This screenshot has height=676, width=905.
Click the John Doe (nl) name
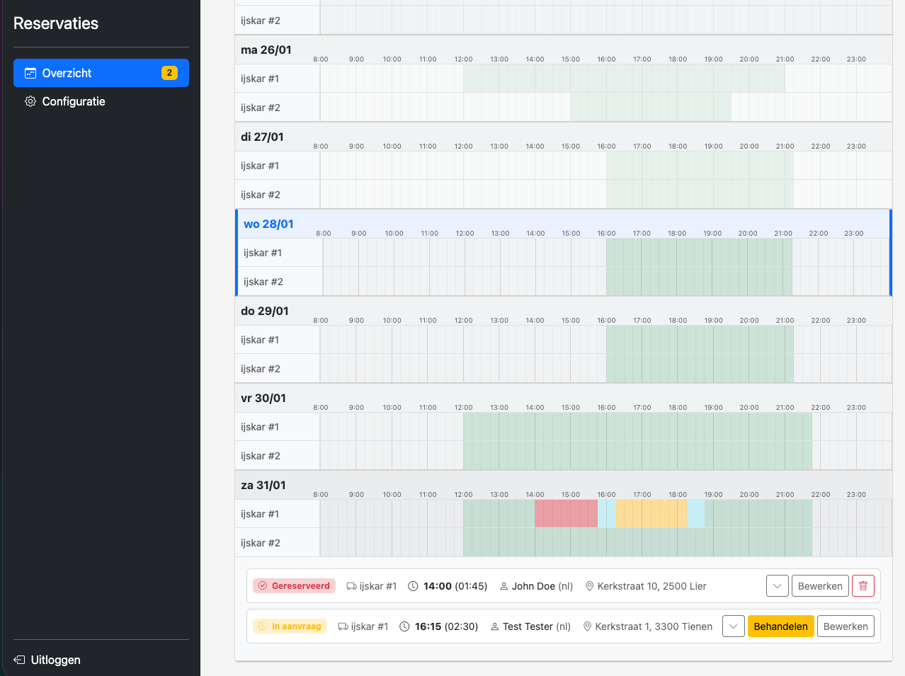click(542, 586)
